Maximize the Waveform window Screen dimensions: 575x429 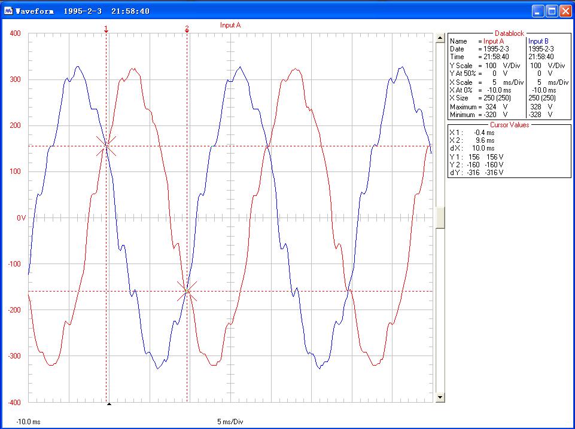click(551, 11)
